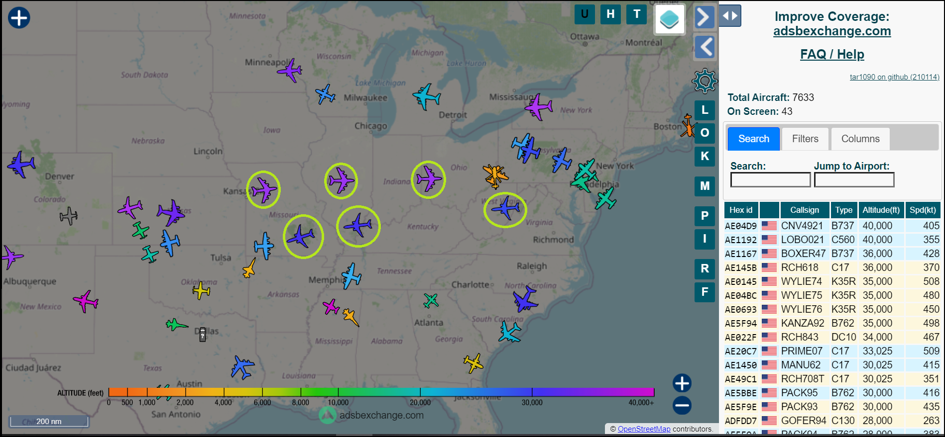Click the round plus icon at top-left of map
This screenshot has height=437, width=945.
19,18
